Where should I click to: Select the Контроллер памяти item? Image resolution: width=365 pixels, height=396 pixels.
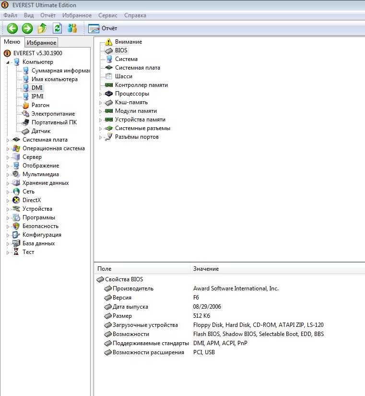141,85
